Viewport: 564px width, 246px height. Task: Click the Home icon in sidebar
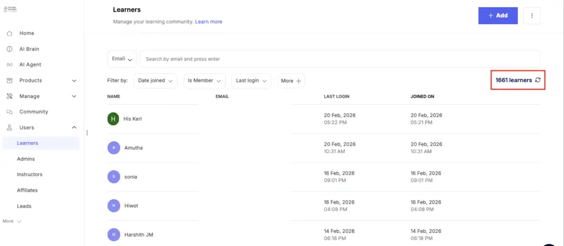[9, 33]
